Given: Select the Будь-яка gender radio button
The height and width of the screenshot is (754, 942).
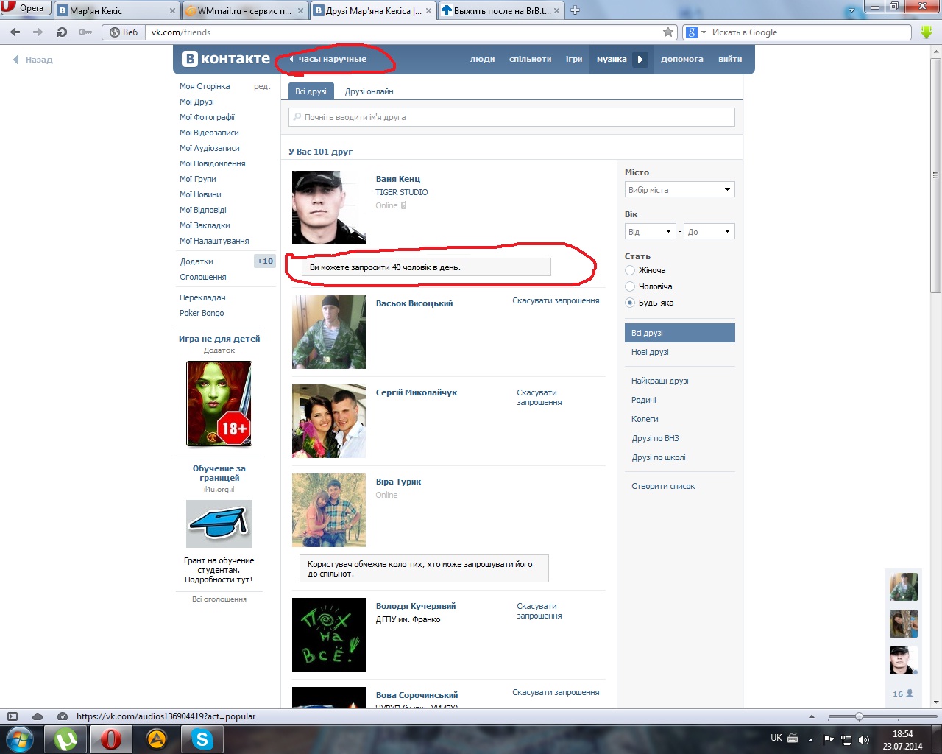Looking at the screenshot, I should click(x=630, y=303).
